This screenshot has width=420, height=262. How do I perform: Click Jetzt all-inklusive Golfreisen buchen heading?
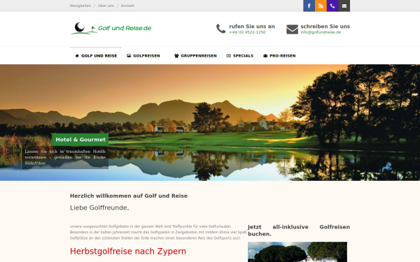pyautogui.click(x=299, y=231)
